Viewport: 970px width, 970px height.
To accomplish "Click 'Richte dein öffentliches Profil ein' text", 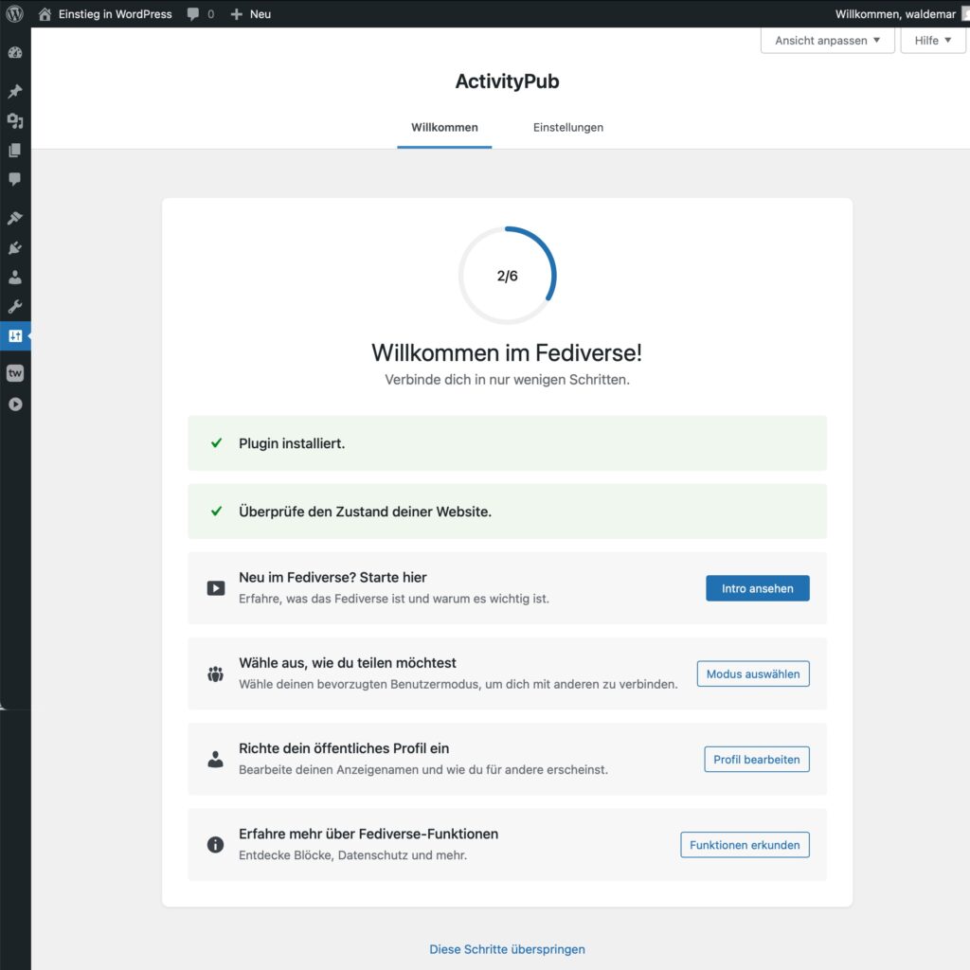I will point(344,748).
